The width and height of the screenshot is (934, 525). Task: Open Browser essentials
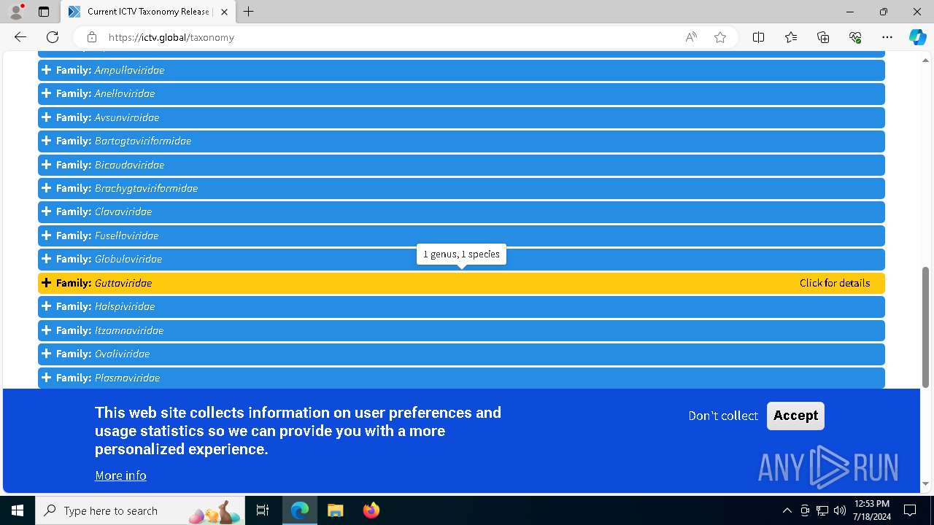tap(855, 37)
